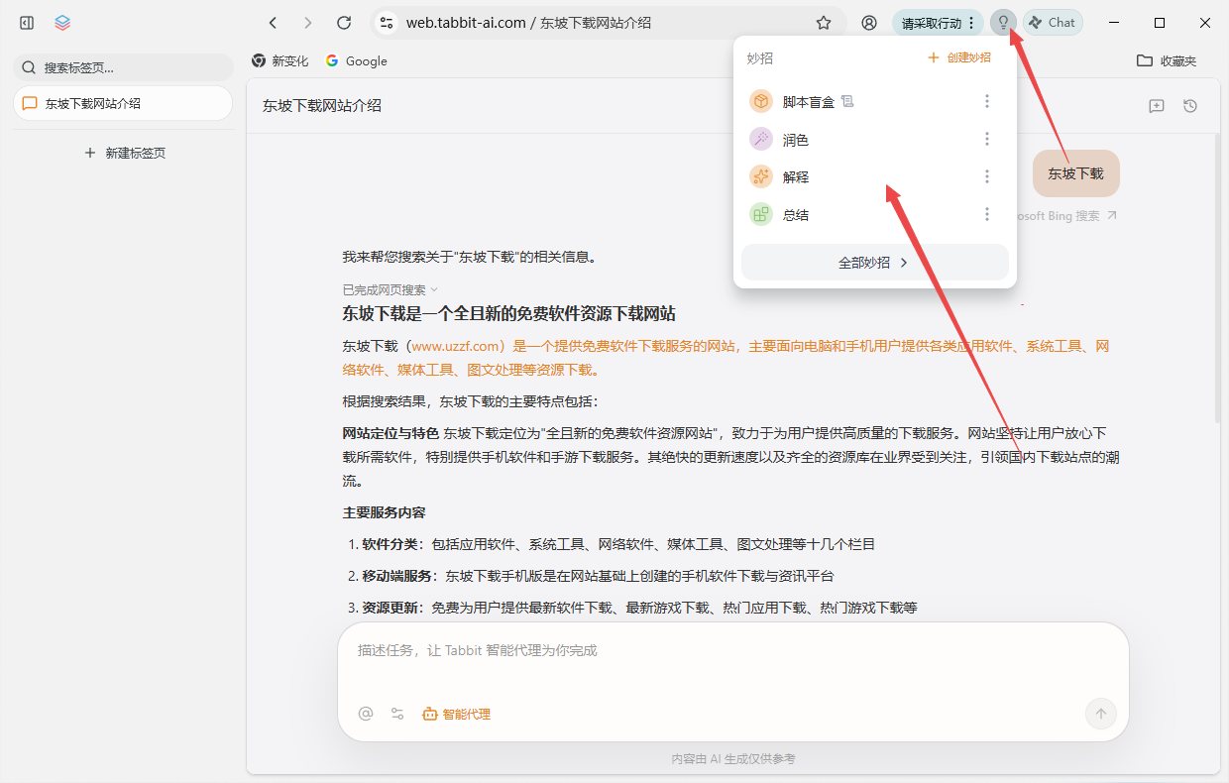This screenshot has height=783, width=1229.
Task: Open the user profile icon
Action: tap(869, 23)
